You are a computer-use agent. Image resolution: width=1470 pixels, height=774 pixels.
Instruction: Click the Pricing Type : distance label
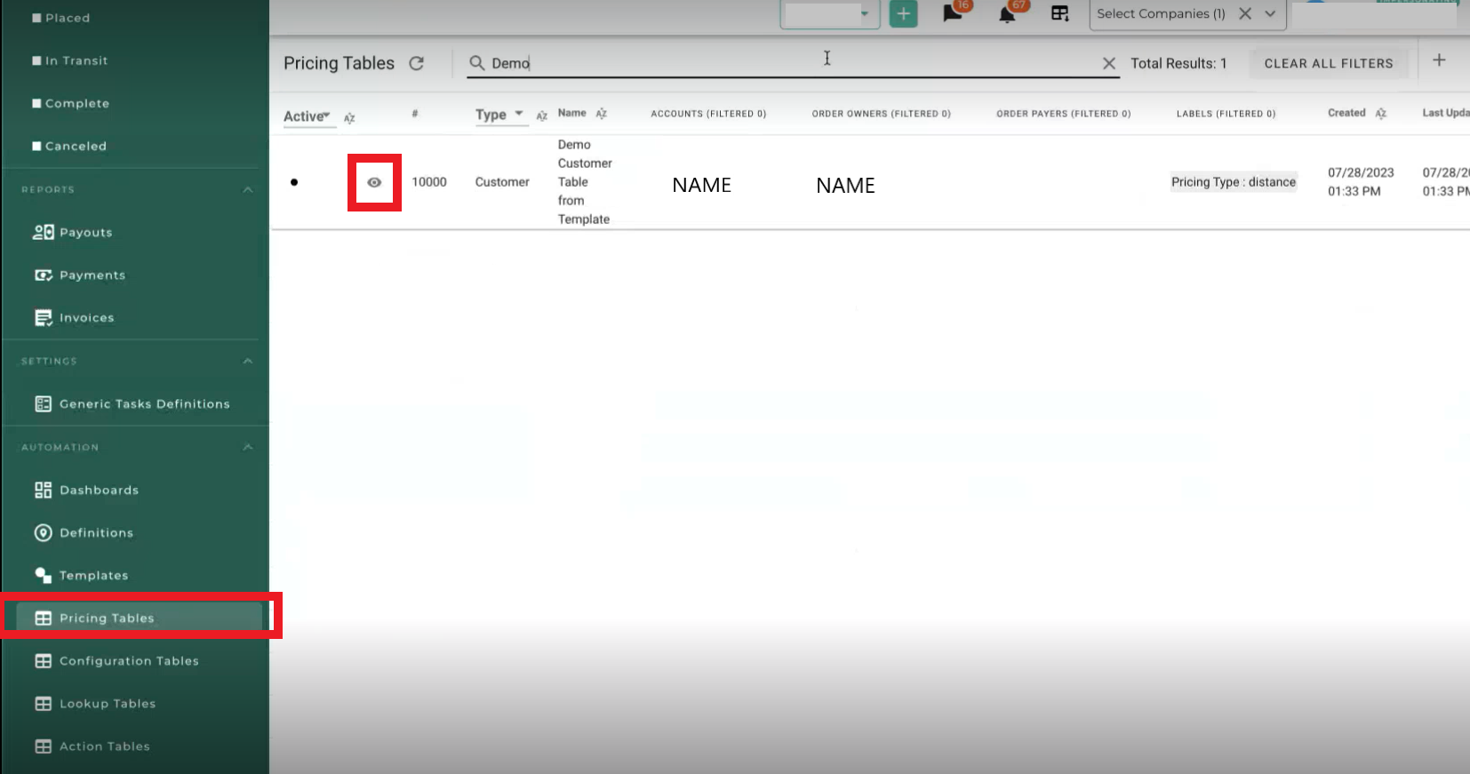click(1234, 182)
